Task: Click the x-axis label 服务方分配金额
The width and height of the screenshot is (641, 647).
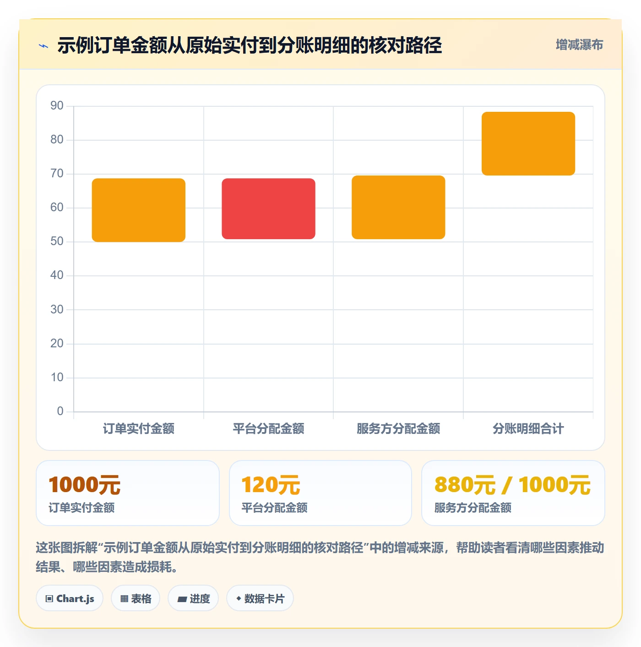Action: [x=398, y=429]
